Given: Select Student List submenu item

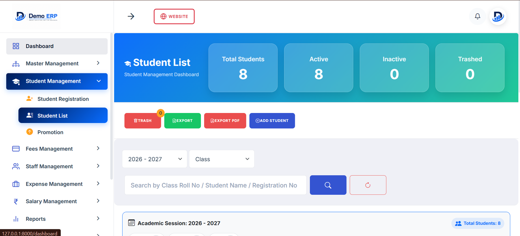Looking at the screenshot, I should pyautogui.click(x=63, y=115).
